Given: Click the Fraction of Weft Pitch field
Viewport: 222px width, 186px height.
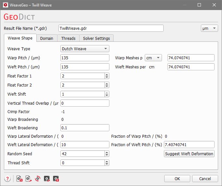Looking at the screenshot, I should 189,145.
